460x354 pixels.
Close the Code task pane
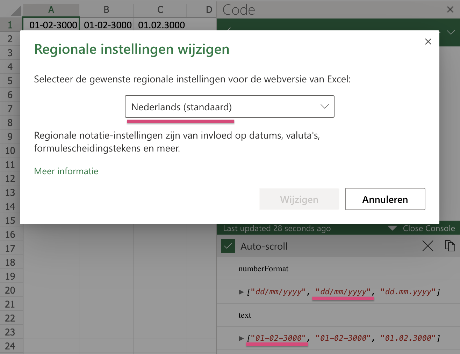click(450, 9)
